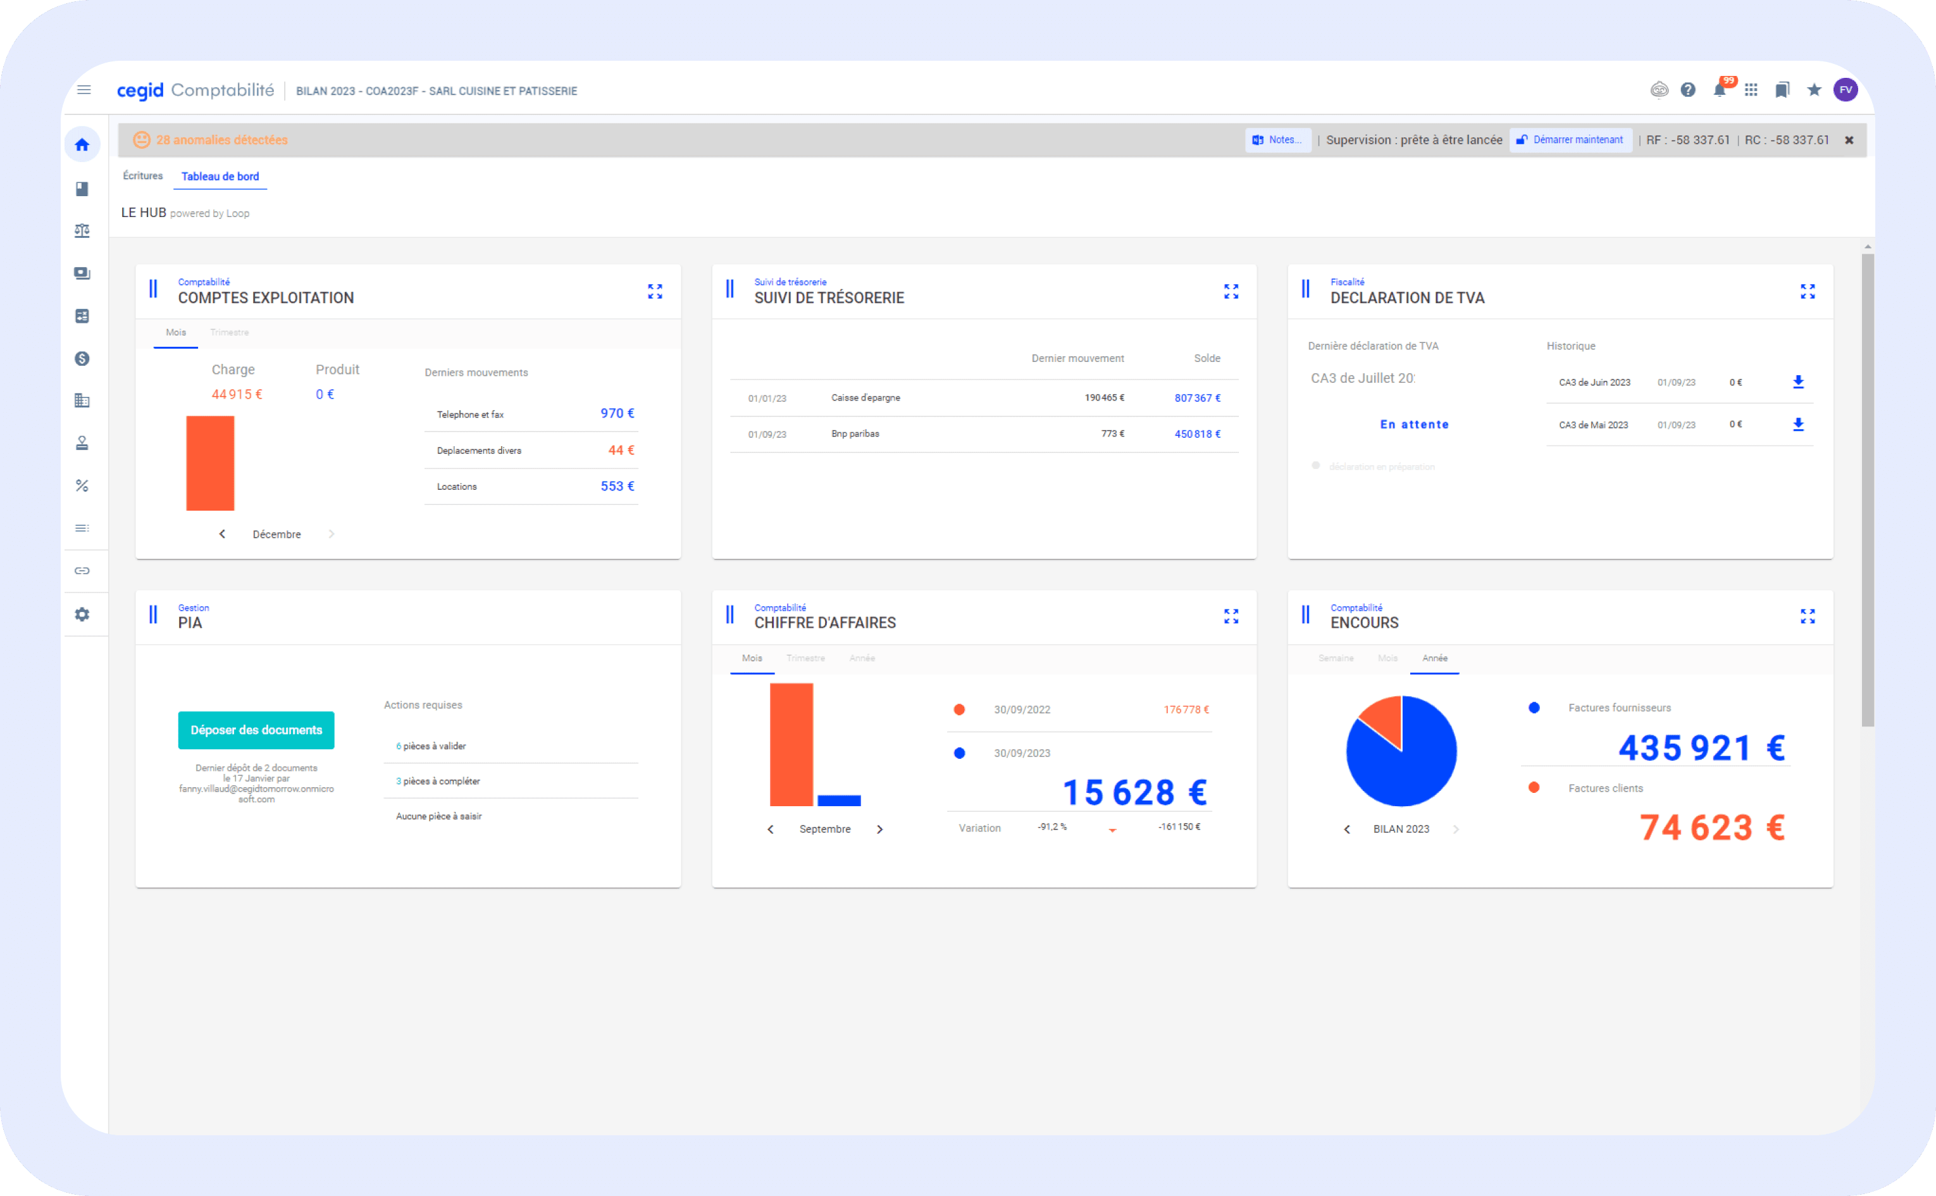Image resolution: width=1936 pixels, height=1196 pixels.
Task: Open the hamburger menu next to the Cegid logo
Action: (84, 89)
